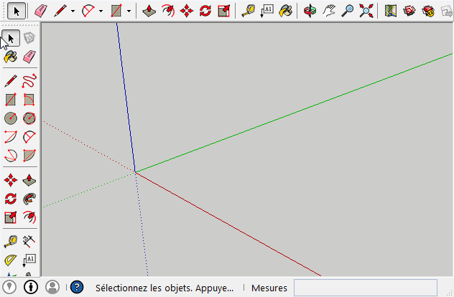The height and width of the screenshot is (297, 454).
Task: Activate the Line pencil in the side tool palette
Action: click(11, 81)
